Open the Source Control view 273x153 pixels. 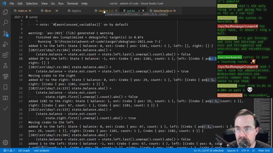tap(6, 34)
